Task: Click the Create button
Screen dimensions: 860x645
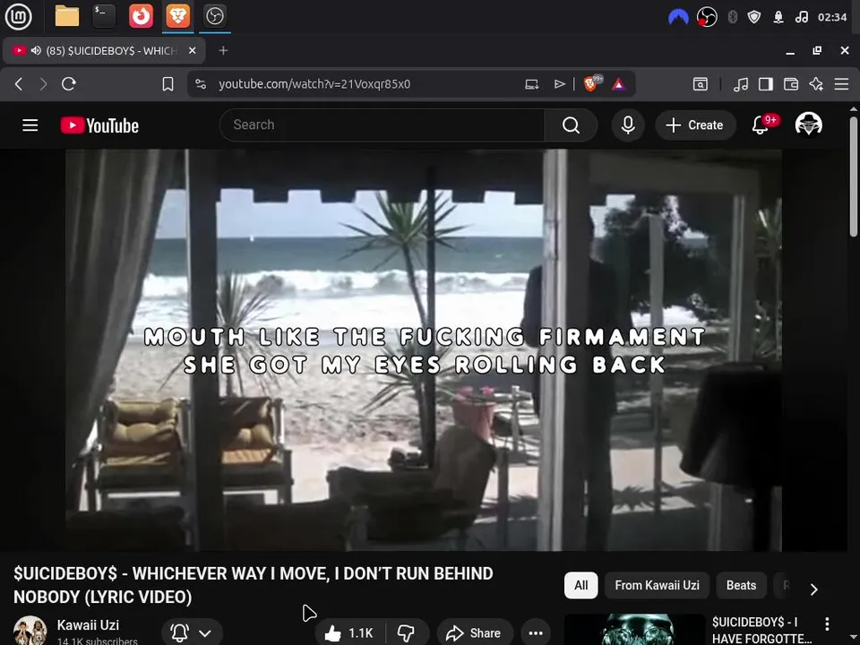Action: [x=695, y=125]
